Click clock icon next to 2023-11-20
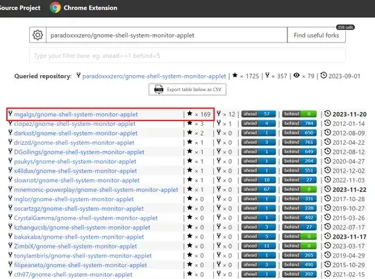The height and width of the screenshot is (279, 375). pyautogui.click(x=327, y=113)
